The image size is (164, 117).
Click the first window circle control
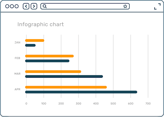click(x=7, y=6)
